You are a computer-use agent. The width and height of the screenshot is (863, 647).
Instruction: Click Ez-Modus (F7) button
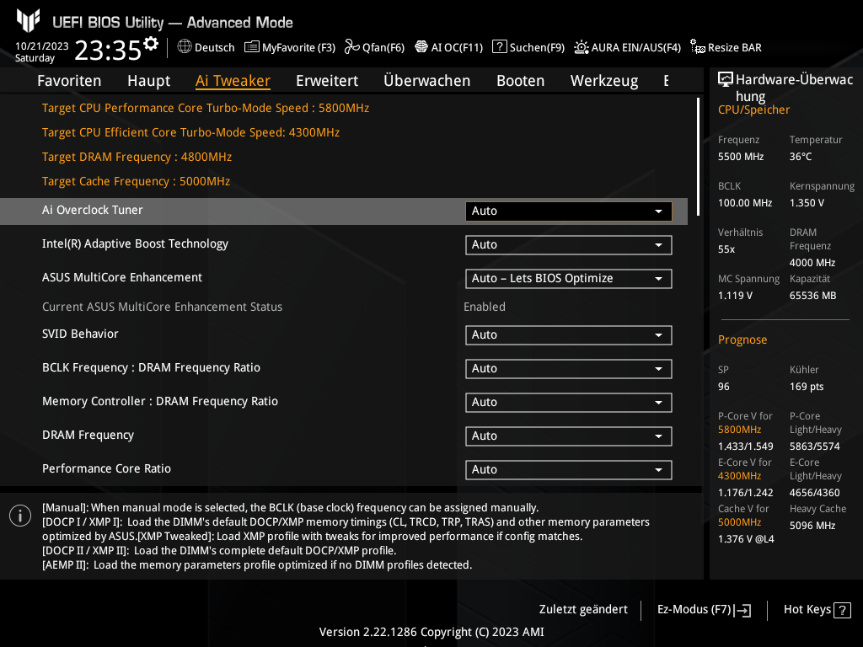pyautogui.click(x=704, y=610)
